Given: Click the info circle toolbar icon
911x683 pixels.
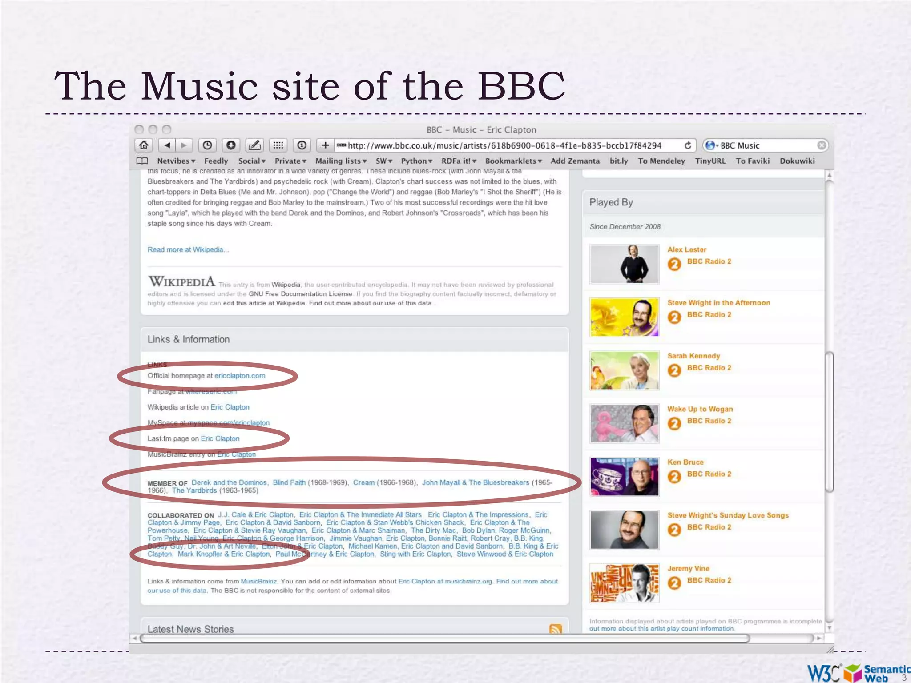Looking at the screenshot, I should click(302, 145).
